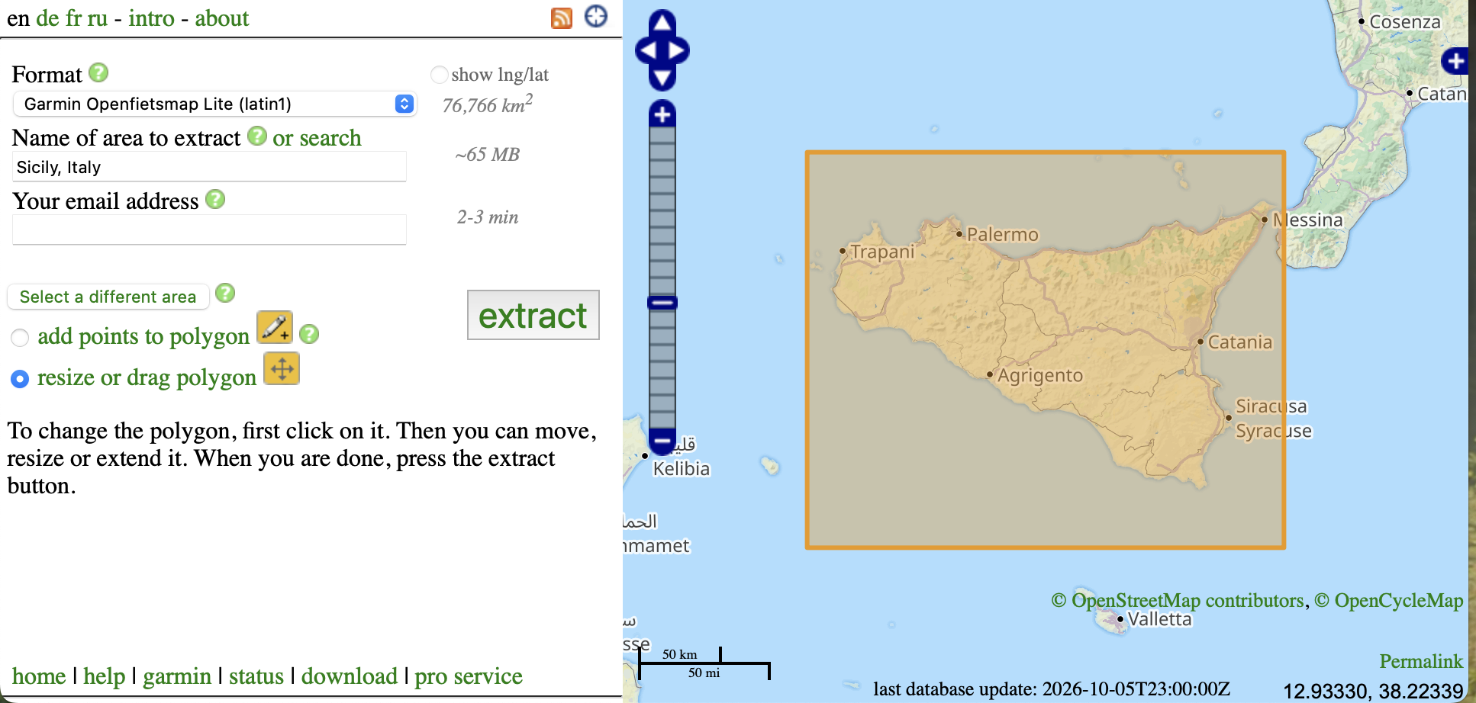Open the status footer link
The height and width of the screenshot is (703, 1476).
click(x=256, y=676)
